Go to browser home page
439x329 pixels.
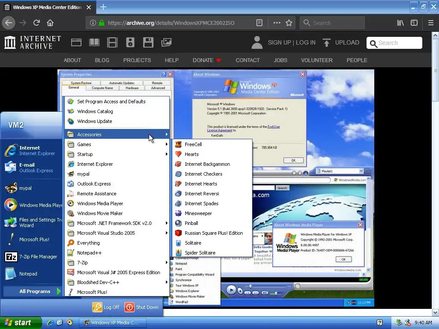coord(50,23)
